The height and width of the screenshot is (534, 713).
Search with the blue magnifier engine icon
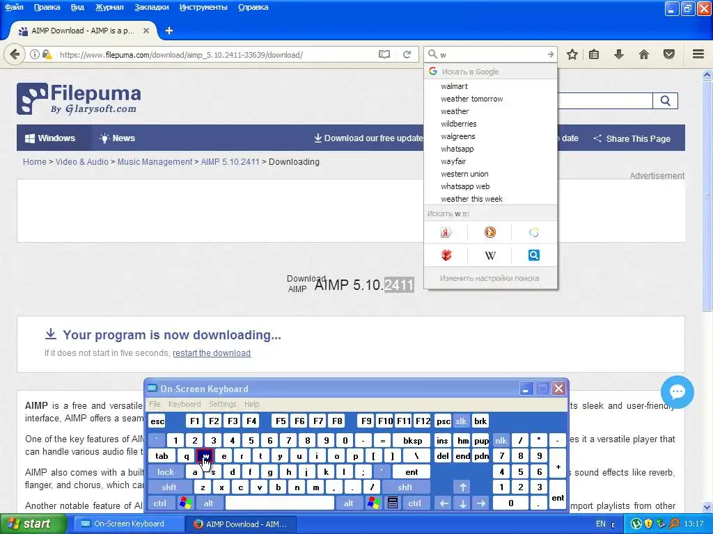(534, 255)
